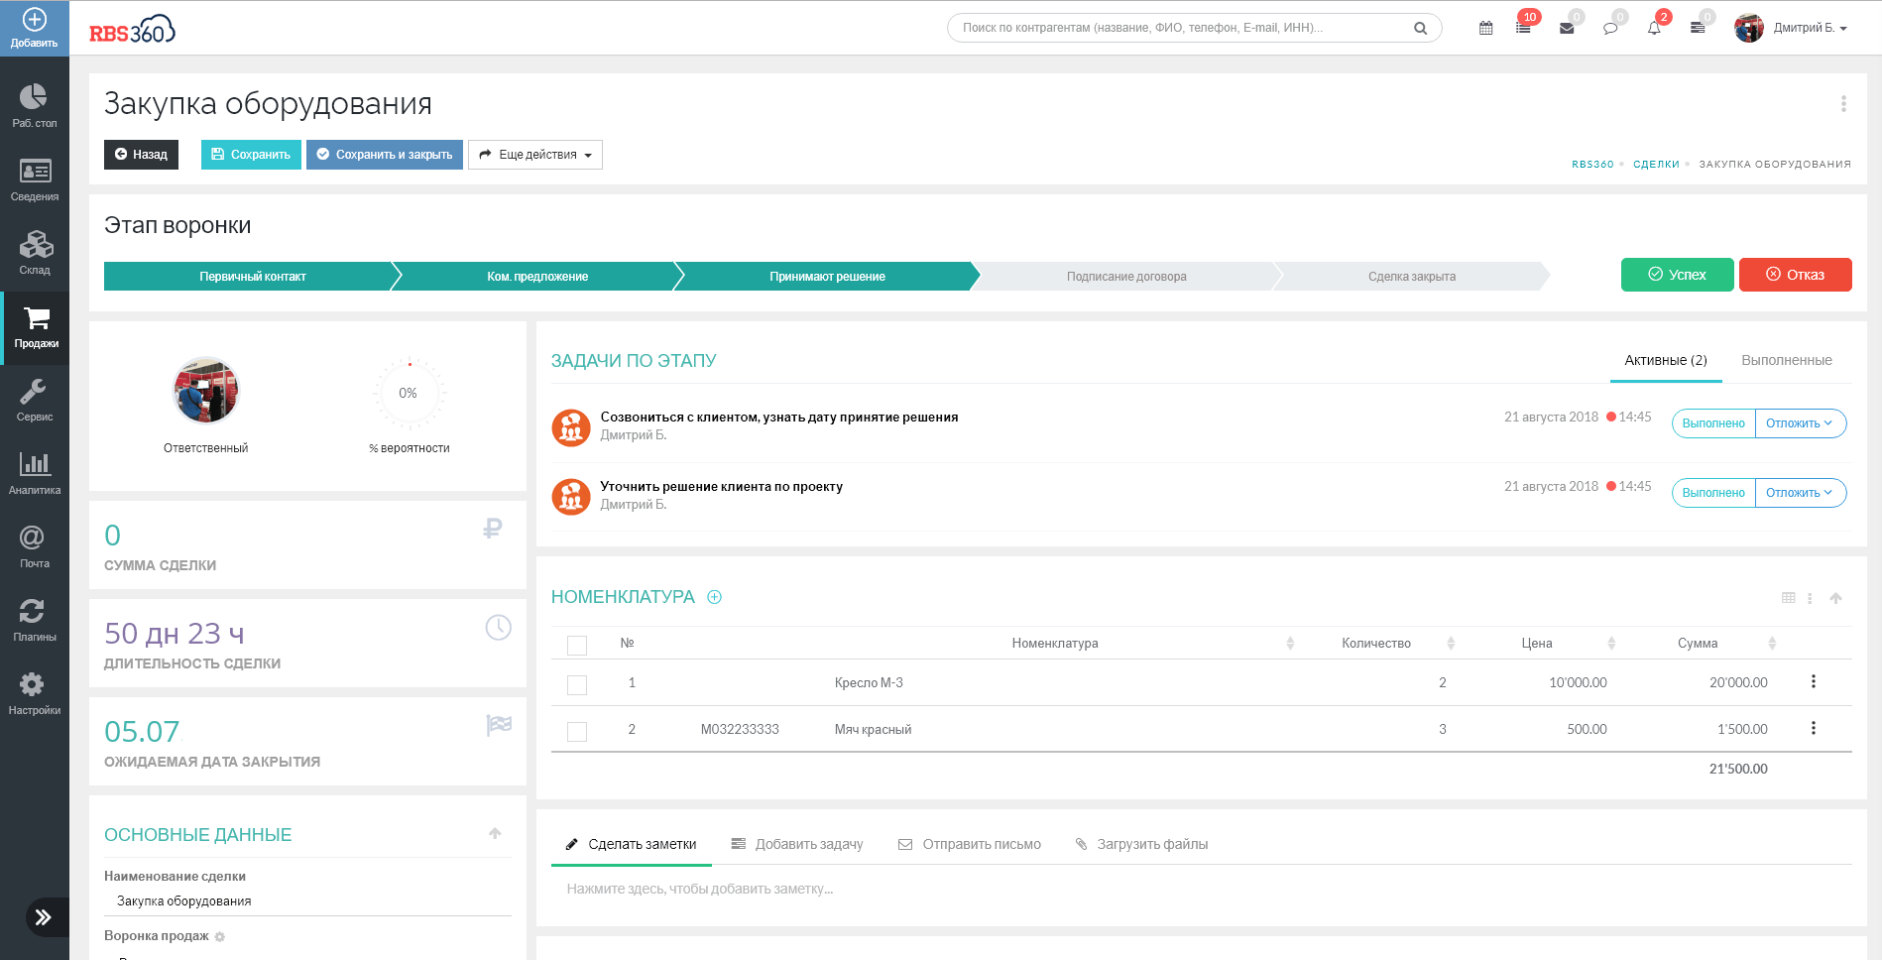Open Раб. стол in the sidebar
The height and width of the screenshot is (960, 1882).
tap(35, 106)
